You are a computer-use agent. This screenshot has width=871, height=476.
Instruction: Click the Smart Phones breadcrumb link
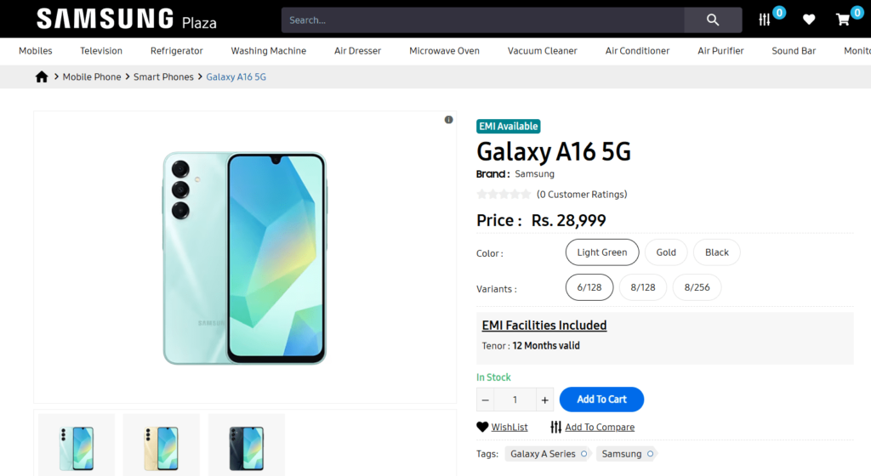pyautogui.click(x=163, y=77)
